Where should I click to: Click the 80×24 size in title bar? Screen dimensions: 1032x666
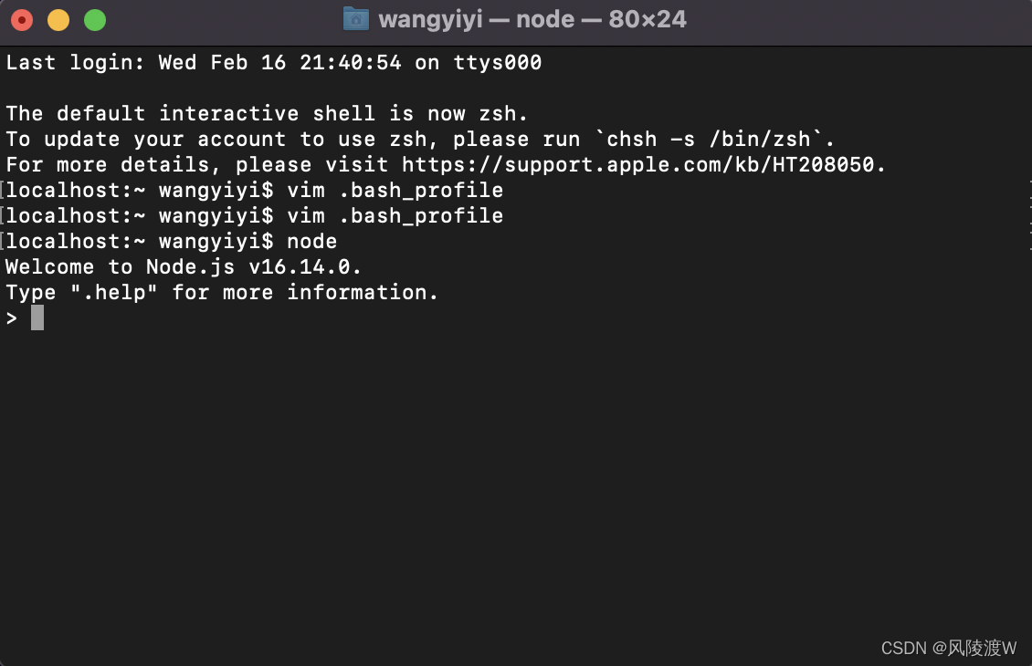pos(648,20)
